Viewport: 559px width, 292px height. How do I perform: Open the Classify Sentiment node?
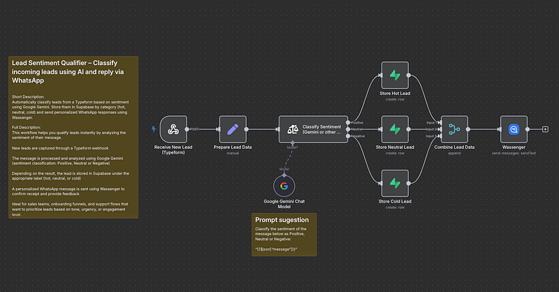tap(313, 129)
